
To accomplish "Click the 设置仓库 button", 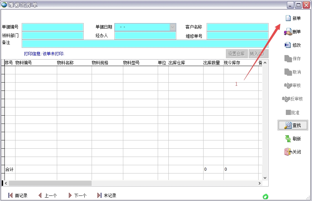I will [237, 54].
